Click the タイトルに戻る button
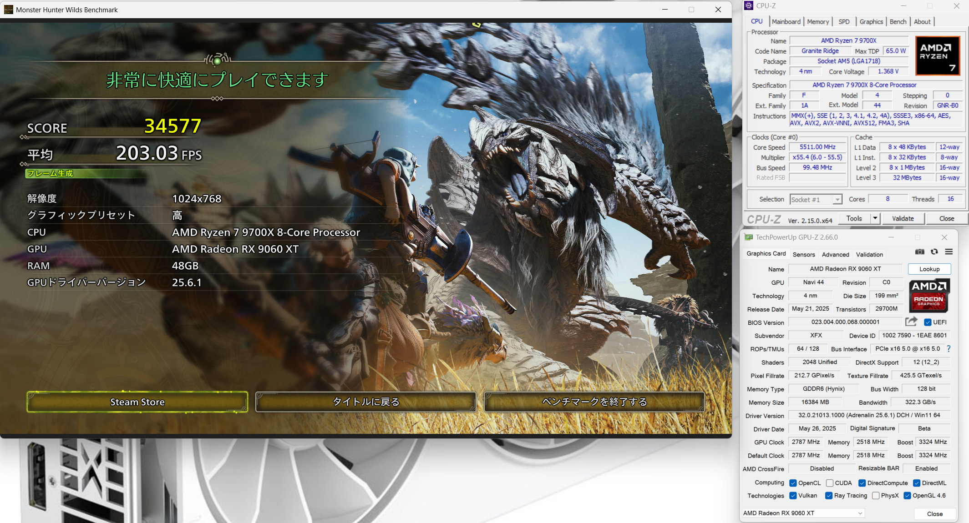 (x=366, y=402)
